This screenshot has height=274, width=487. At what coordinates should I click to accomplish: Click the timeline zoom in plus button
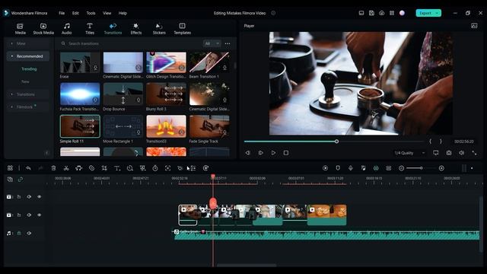441,168
